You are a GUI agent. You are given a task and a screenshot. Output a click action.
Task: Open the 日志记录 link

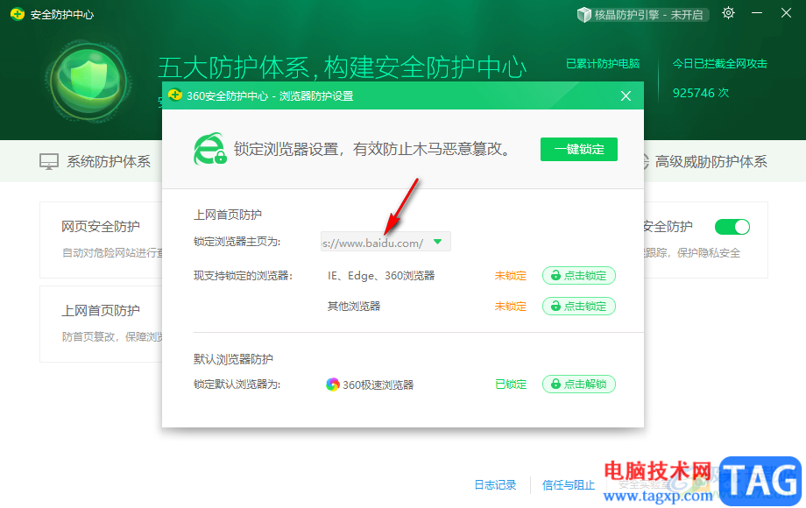[x=494, y=485]
